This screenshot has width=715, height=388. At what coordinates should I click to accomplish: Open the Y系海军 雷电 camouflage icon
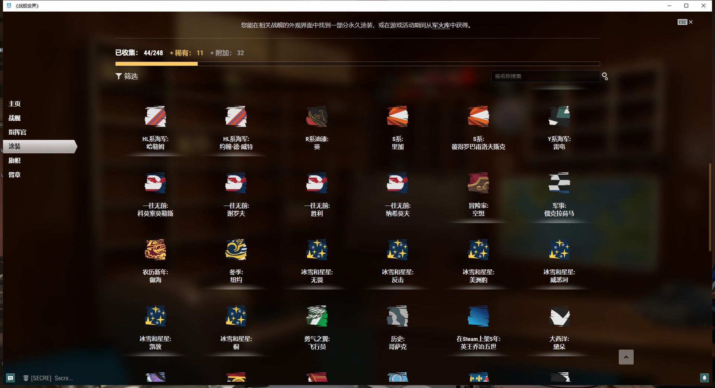(x=559, y=116)
